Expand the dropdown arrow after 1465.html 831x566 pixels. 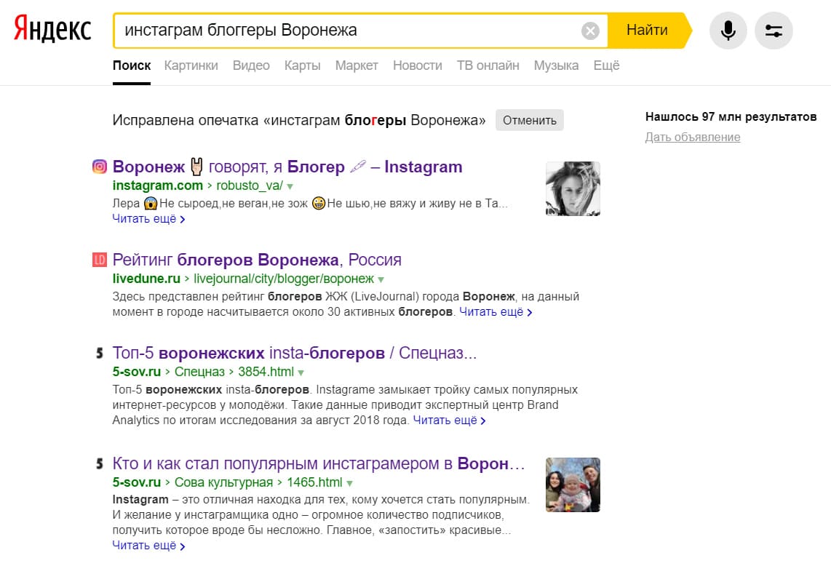(x=350, y=484)
